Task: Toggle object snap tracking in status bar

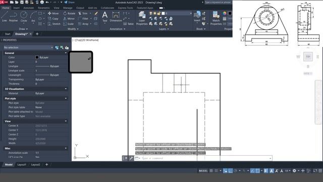Action: click(252, 171)
